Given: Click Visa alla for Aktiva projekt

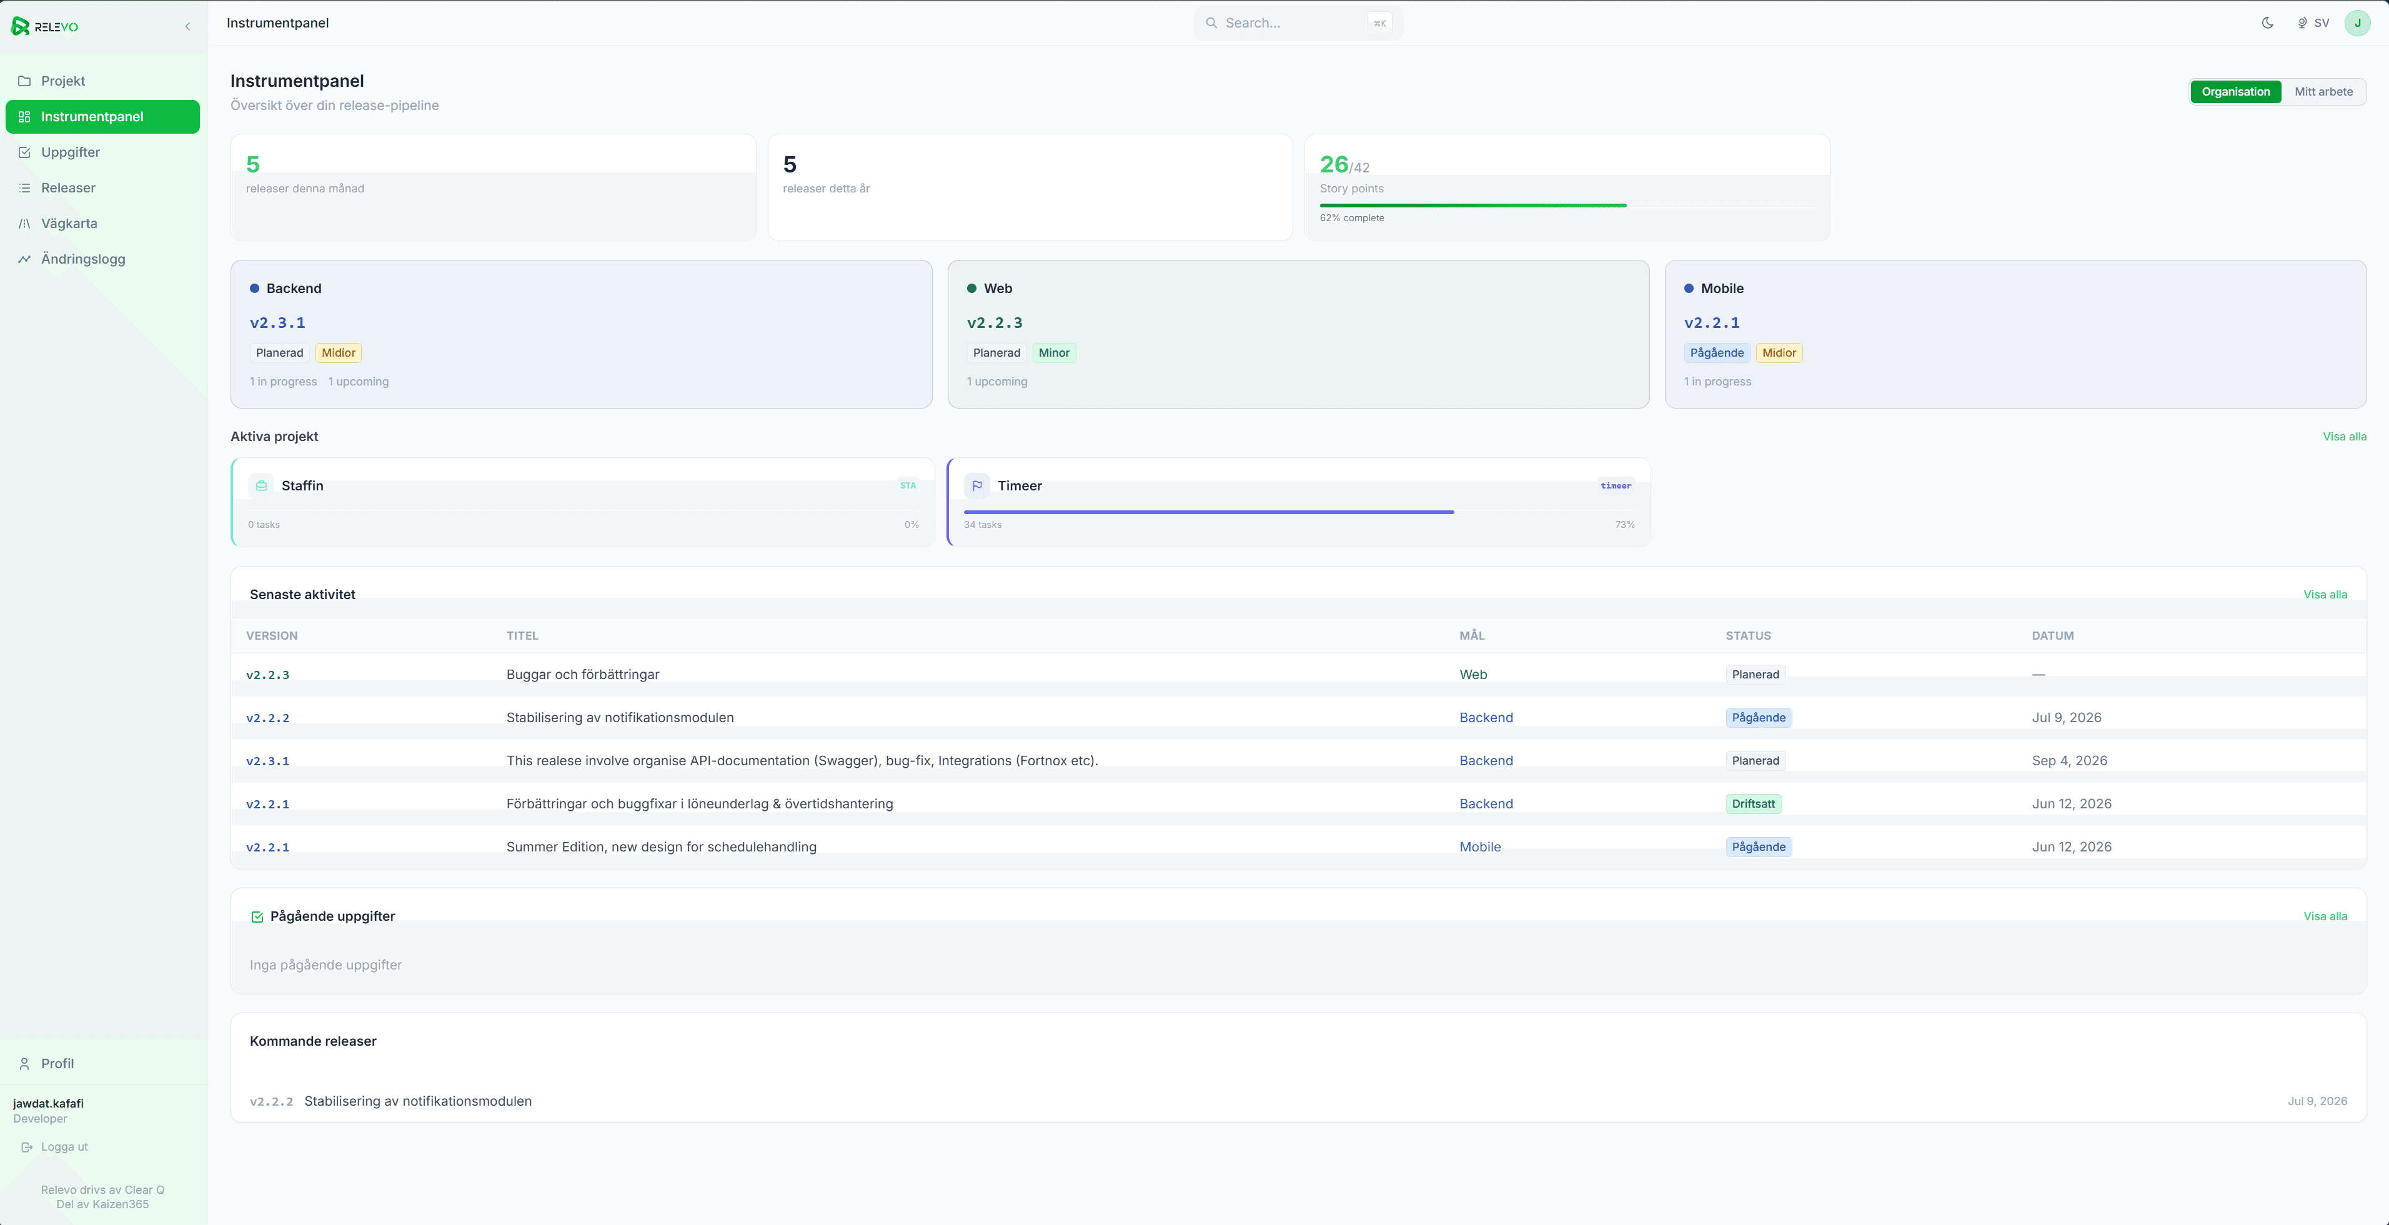Looking at the screenshot, I should click(x=2345, y=437).
